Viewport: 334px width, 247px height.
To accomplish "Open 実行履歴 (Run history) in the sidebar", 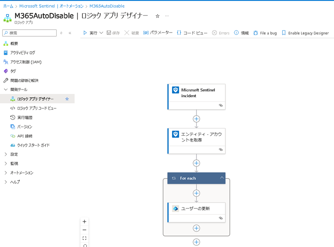I will coord(24,117).
